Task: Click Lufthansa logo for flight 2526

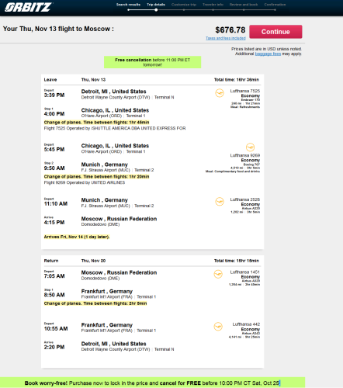Action: [x=220, y=201]
